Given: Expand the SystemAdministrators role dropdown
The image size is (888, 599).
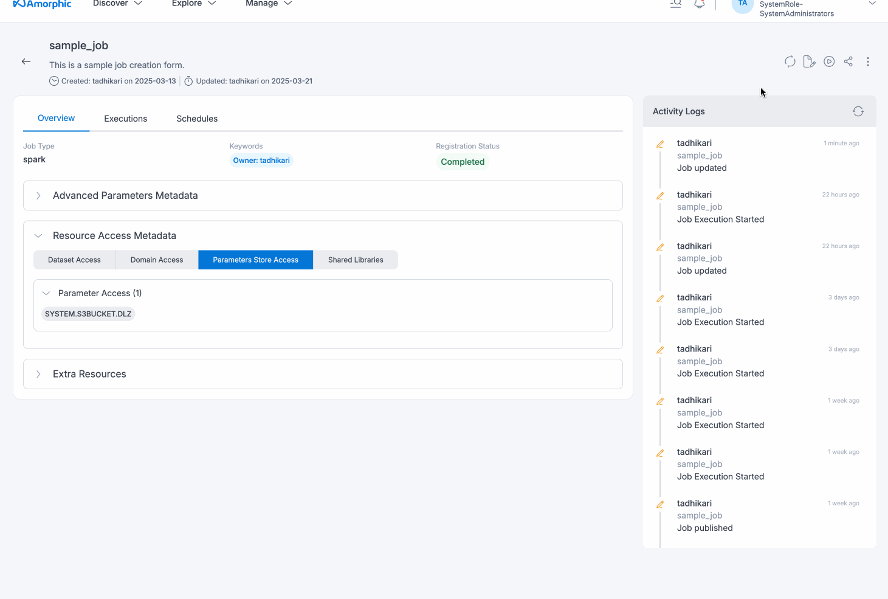Looking at the screenshot, I should 872,4.
